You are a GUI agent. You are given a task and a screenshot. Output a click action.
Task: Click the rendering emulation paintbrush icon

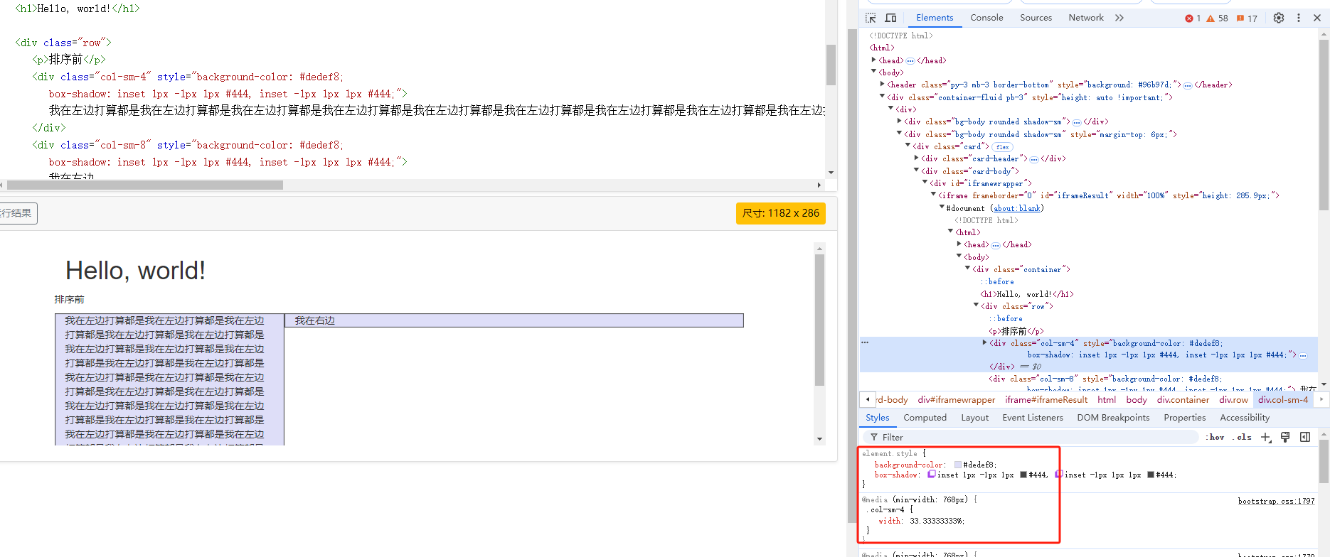[1285, 438]
